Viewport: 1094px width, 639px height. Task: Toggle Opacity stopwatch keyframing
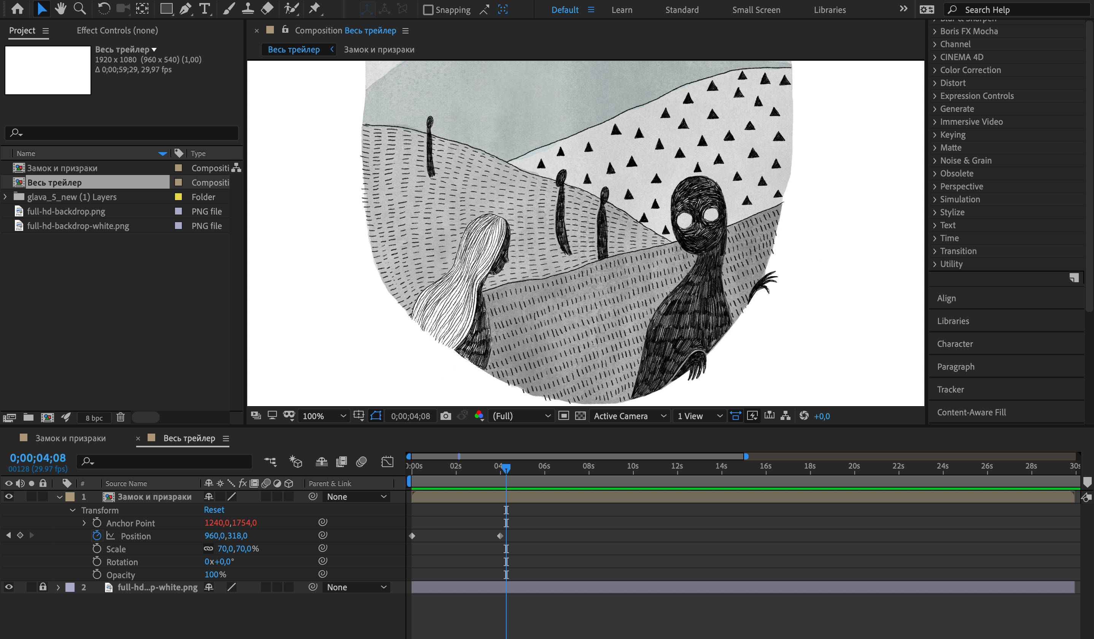(x=97, y=574)
